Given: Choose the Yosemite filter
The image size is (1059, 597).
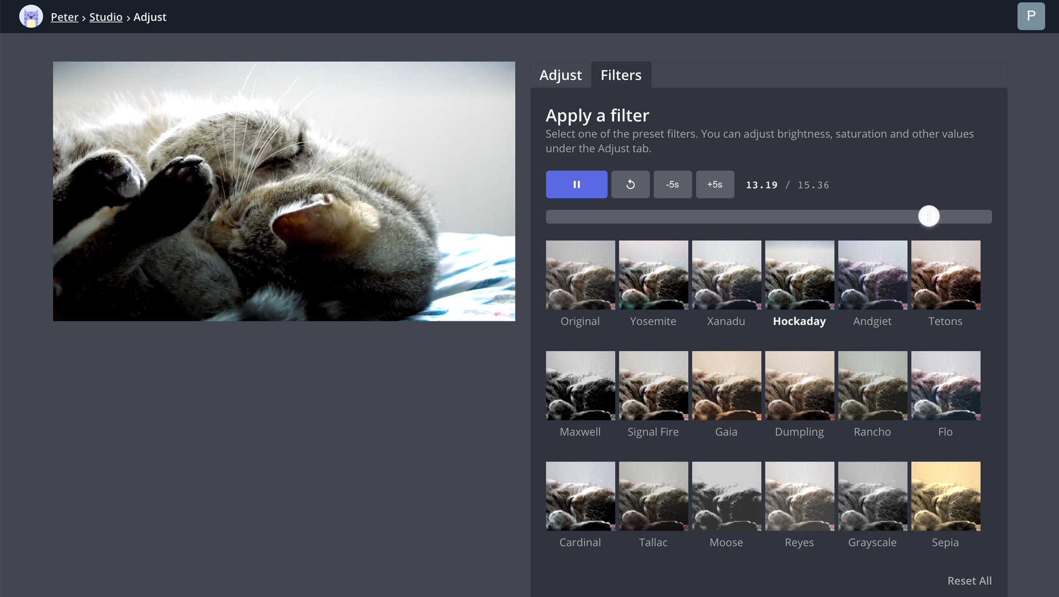Looking at the screenshot, I should pyautogui.click(x=653, y=275).
